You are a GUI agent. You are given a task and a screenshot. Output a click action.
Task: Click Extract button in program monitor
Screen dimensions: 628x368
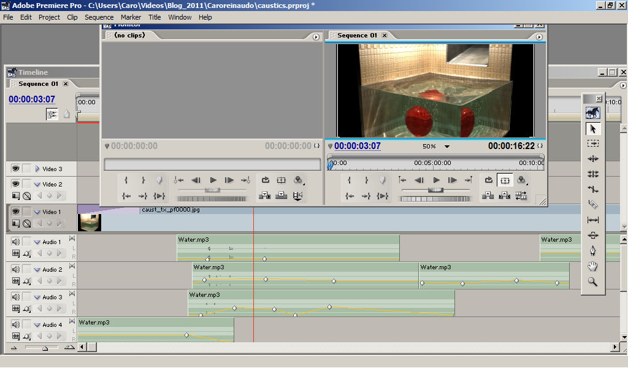[504, 196]
